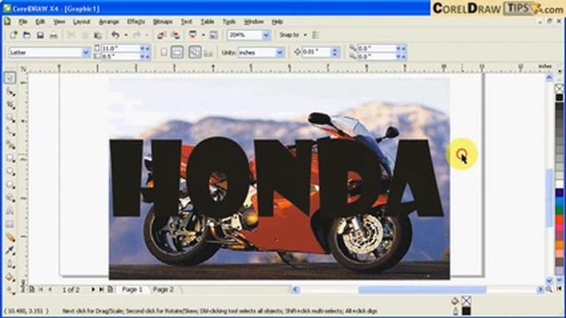Expand the Undo history dropdown arrow
The height and width of the screenshot is (318, 566).
click(x=126, y=35)
